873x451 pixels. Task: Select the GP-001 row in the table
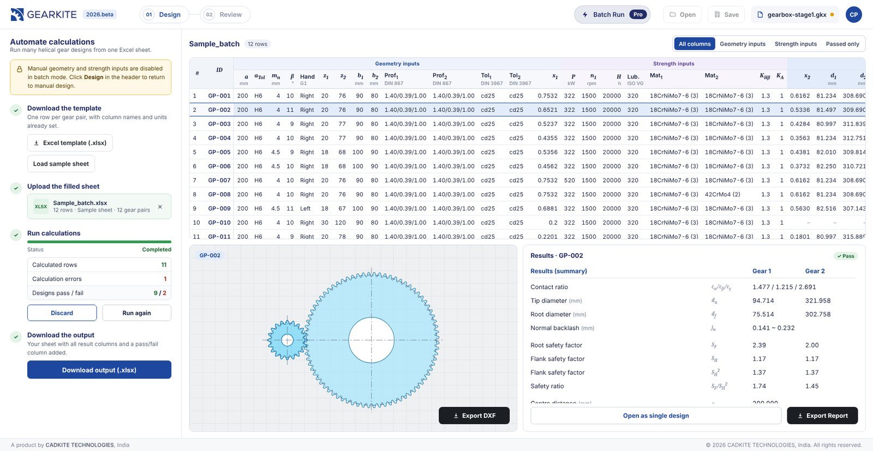click(527, 96)
